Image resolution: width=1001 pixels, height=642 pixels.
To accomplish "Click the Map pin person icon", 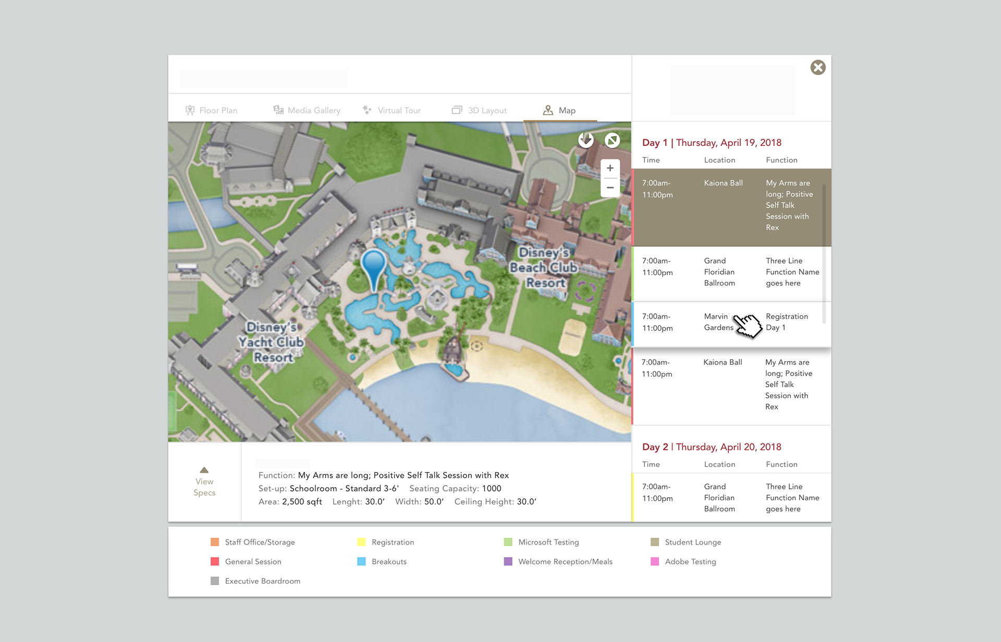I will (x=548, y=110).
